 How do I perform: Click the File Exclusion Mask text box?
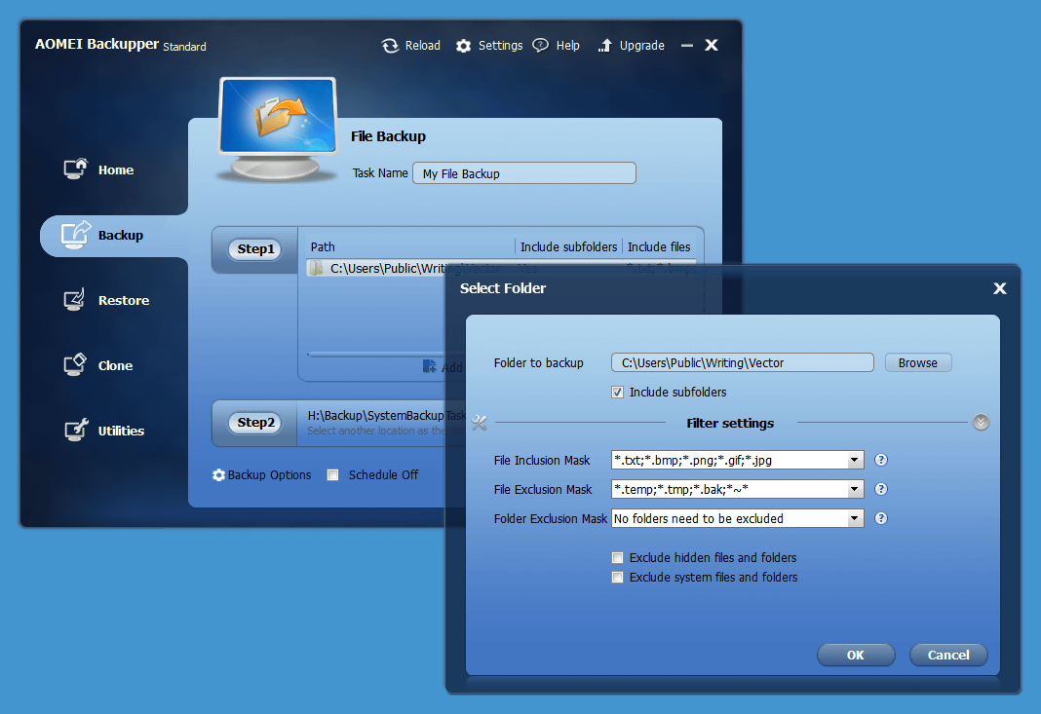pyautogui.click(x=729, y=489)
